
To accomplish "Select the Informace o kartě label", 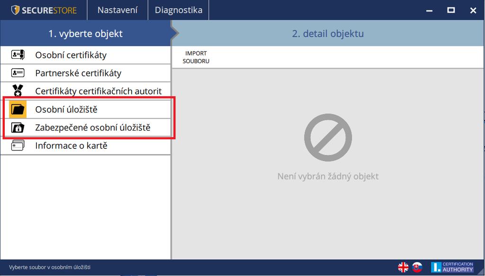I will (x=71, y=146).
